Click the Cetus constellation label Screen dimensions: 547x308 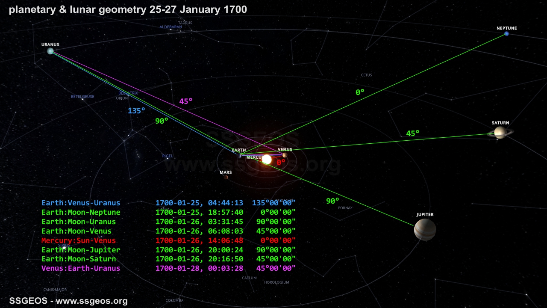coord(366,75)
